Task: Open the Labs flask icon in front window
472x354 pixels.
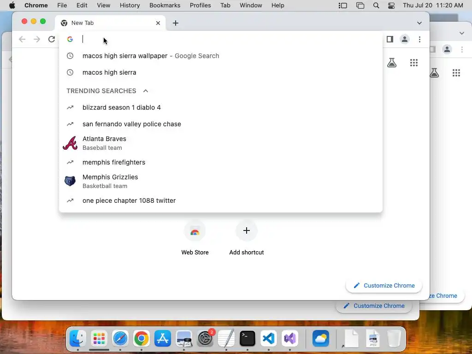Action: 392,63
